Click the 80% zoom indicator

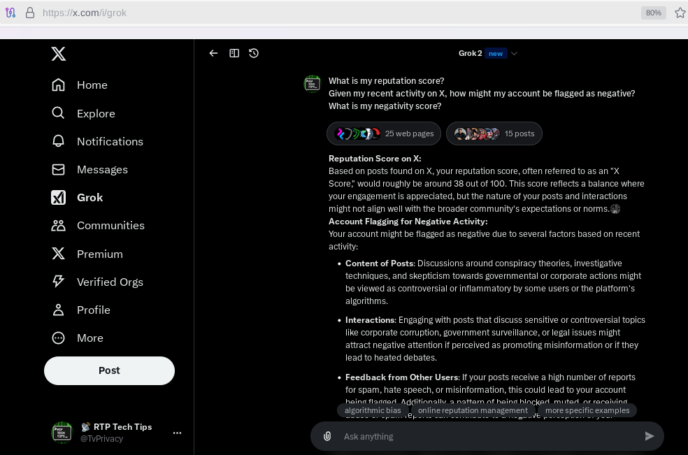[x=653, y=13]
